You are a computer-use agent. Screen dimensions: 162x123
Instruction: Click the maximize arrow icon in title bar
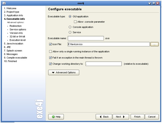click(x=154, y=3)
